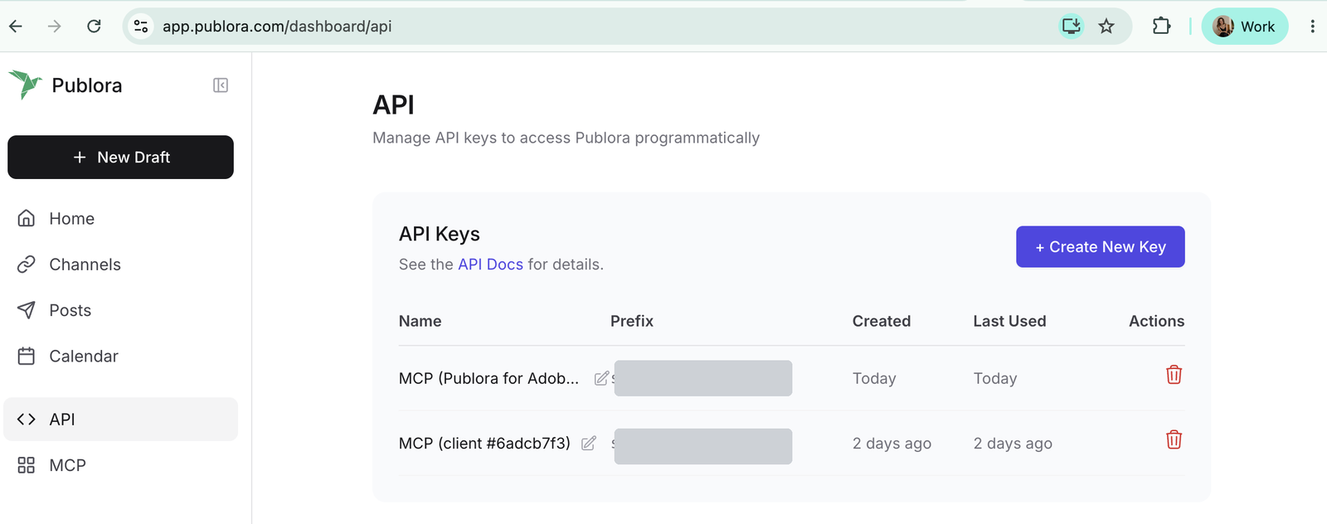Open the Work profile button
The width and height of the screenshot is (1327, 524).
coord(1244,27)
